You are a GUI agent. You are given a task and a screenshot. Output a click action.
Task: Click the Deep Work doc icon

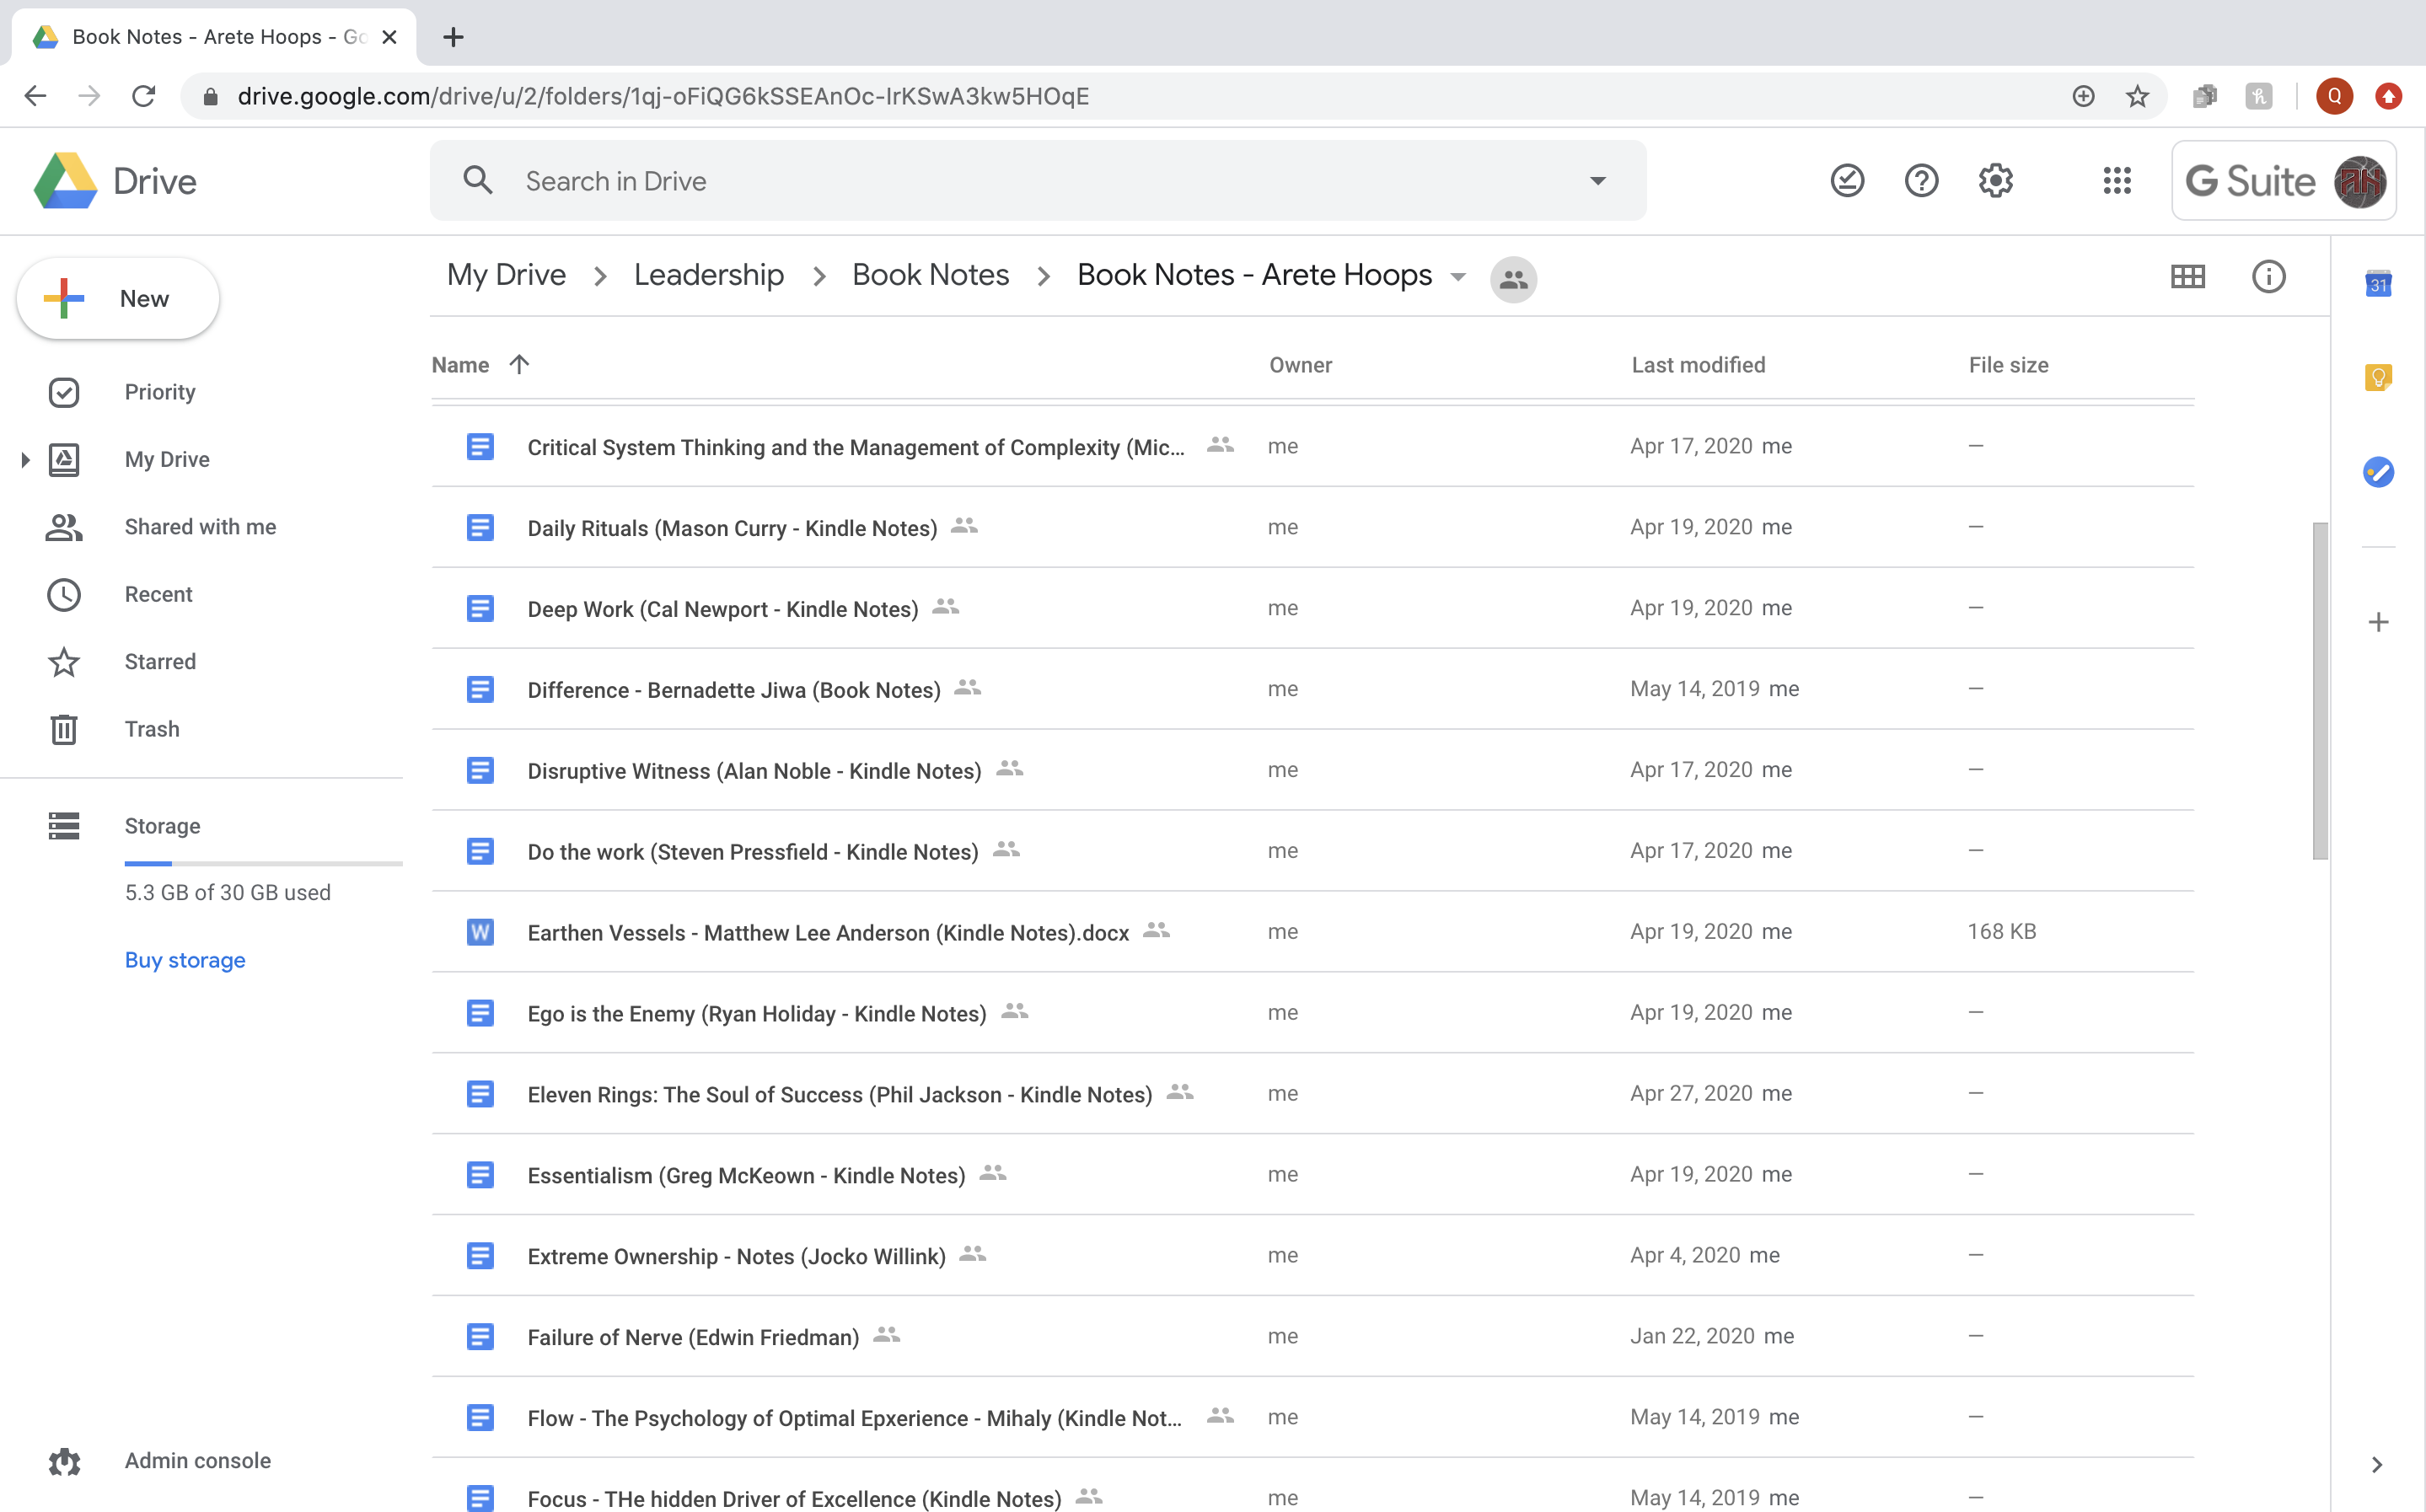pyautogui.click(x=480, y=608)
